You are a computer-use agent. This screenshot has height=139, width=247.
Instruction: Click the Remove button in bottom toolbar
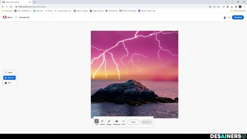pyautogui.click(x=146, y=122)
